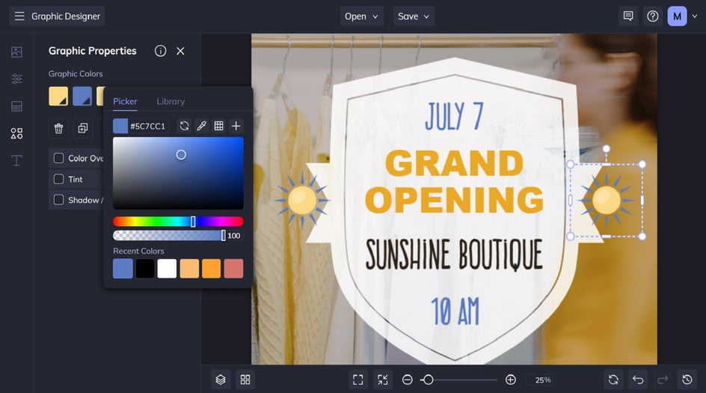Zoom out with the minus icon
This screenshot has width=706, height=393.
click(408, 380)
